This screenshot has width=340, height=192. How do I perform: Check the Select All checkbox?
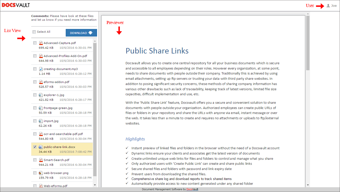34,32
